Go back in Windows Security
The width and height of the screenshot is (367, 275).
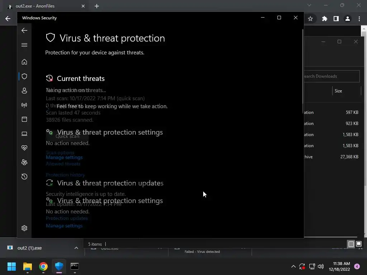coord(24,30)
